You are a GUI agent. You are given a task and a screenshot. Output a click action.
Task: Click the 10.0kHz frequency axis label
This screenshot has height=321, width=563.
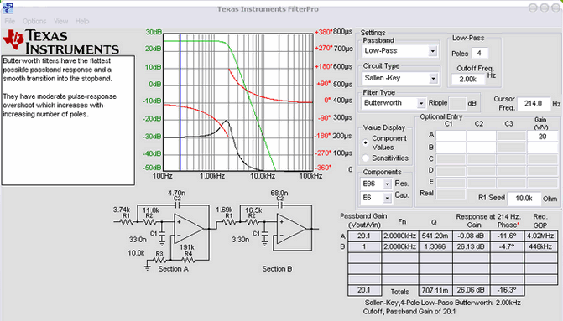(263, 176)
